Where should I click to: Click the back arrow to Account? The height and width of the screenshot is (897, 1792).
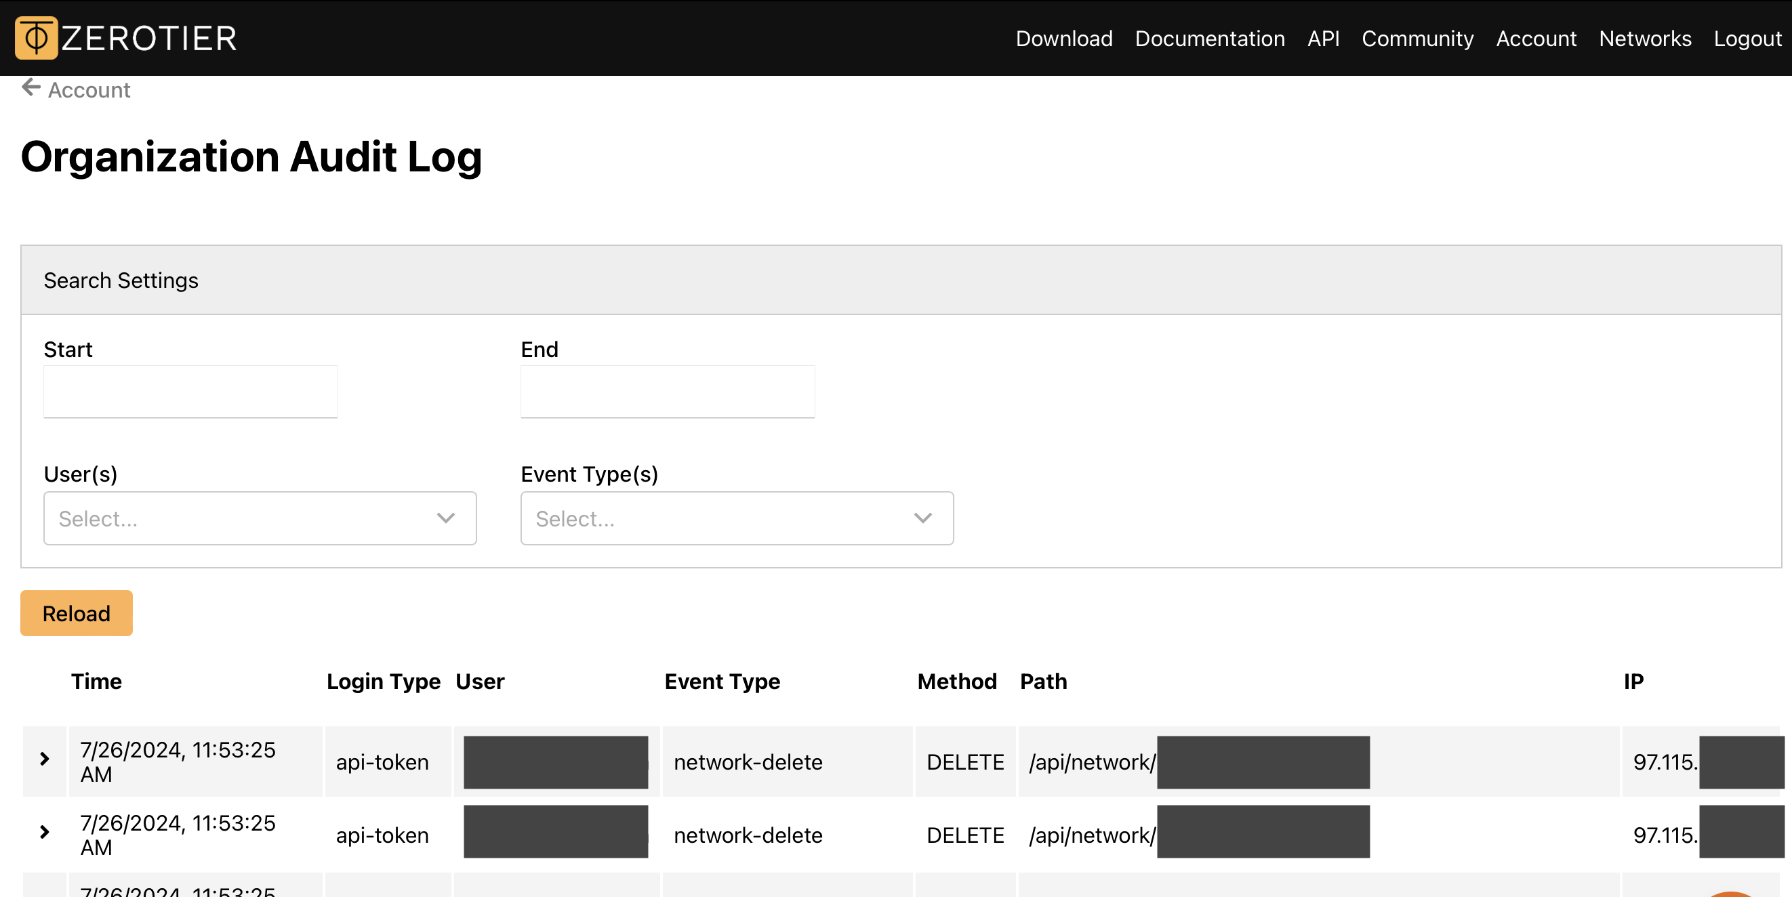point(30,89)
